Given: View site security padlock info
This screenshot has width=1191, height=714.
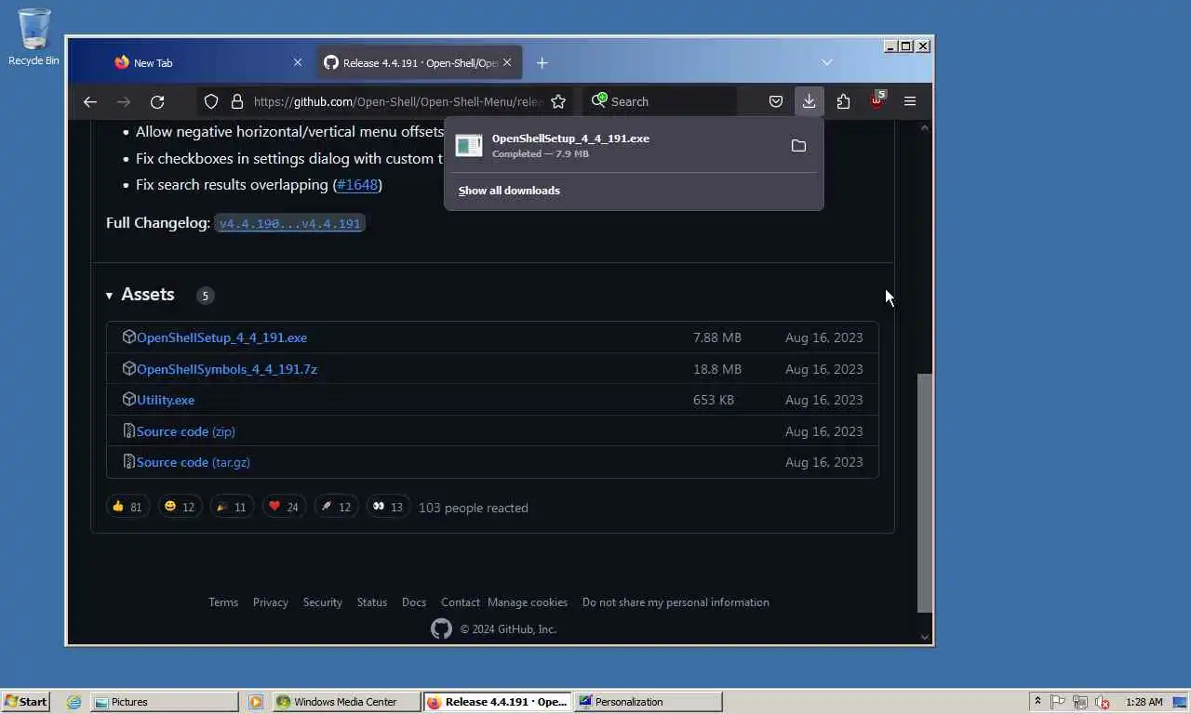Looking at the screenshot, I should click(236, 101).
